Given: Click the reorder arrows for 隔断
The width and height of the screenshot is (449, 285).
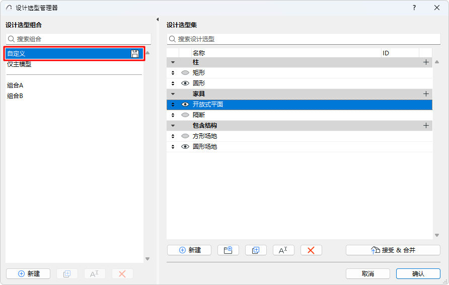Looking at the screenshot, I should pyautogui.click(x=173, y=115).
